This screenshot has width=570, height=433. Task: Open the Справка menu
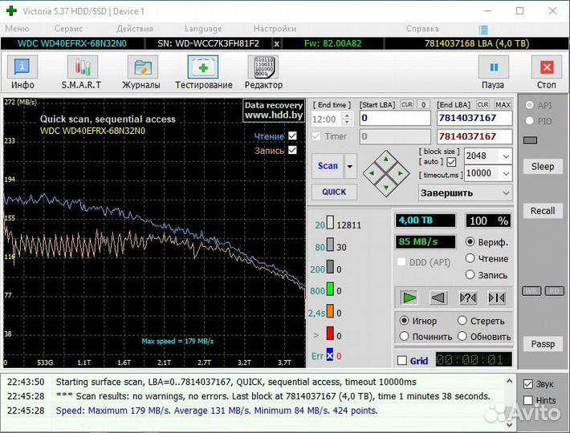coord(422,28)
